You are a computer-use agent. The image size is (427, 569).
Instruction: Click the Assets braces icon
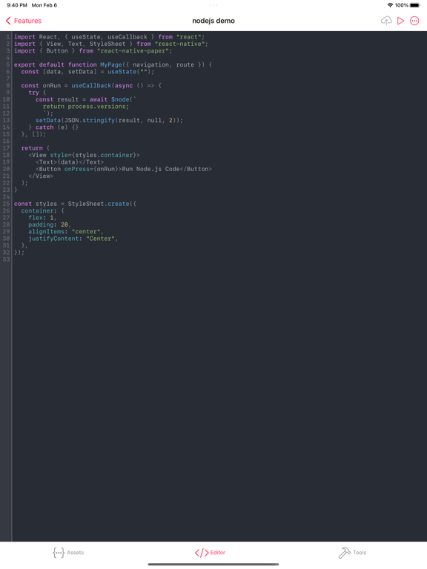(59, 553)
